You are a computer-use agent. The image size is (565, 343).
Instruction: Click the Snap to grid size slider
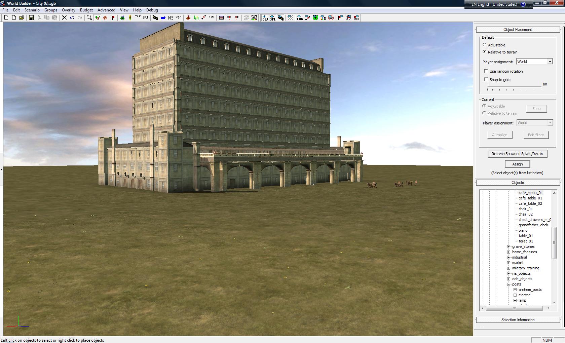(515, 88)
